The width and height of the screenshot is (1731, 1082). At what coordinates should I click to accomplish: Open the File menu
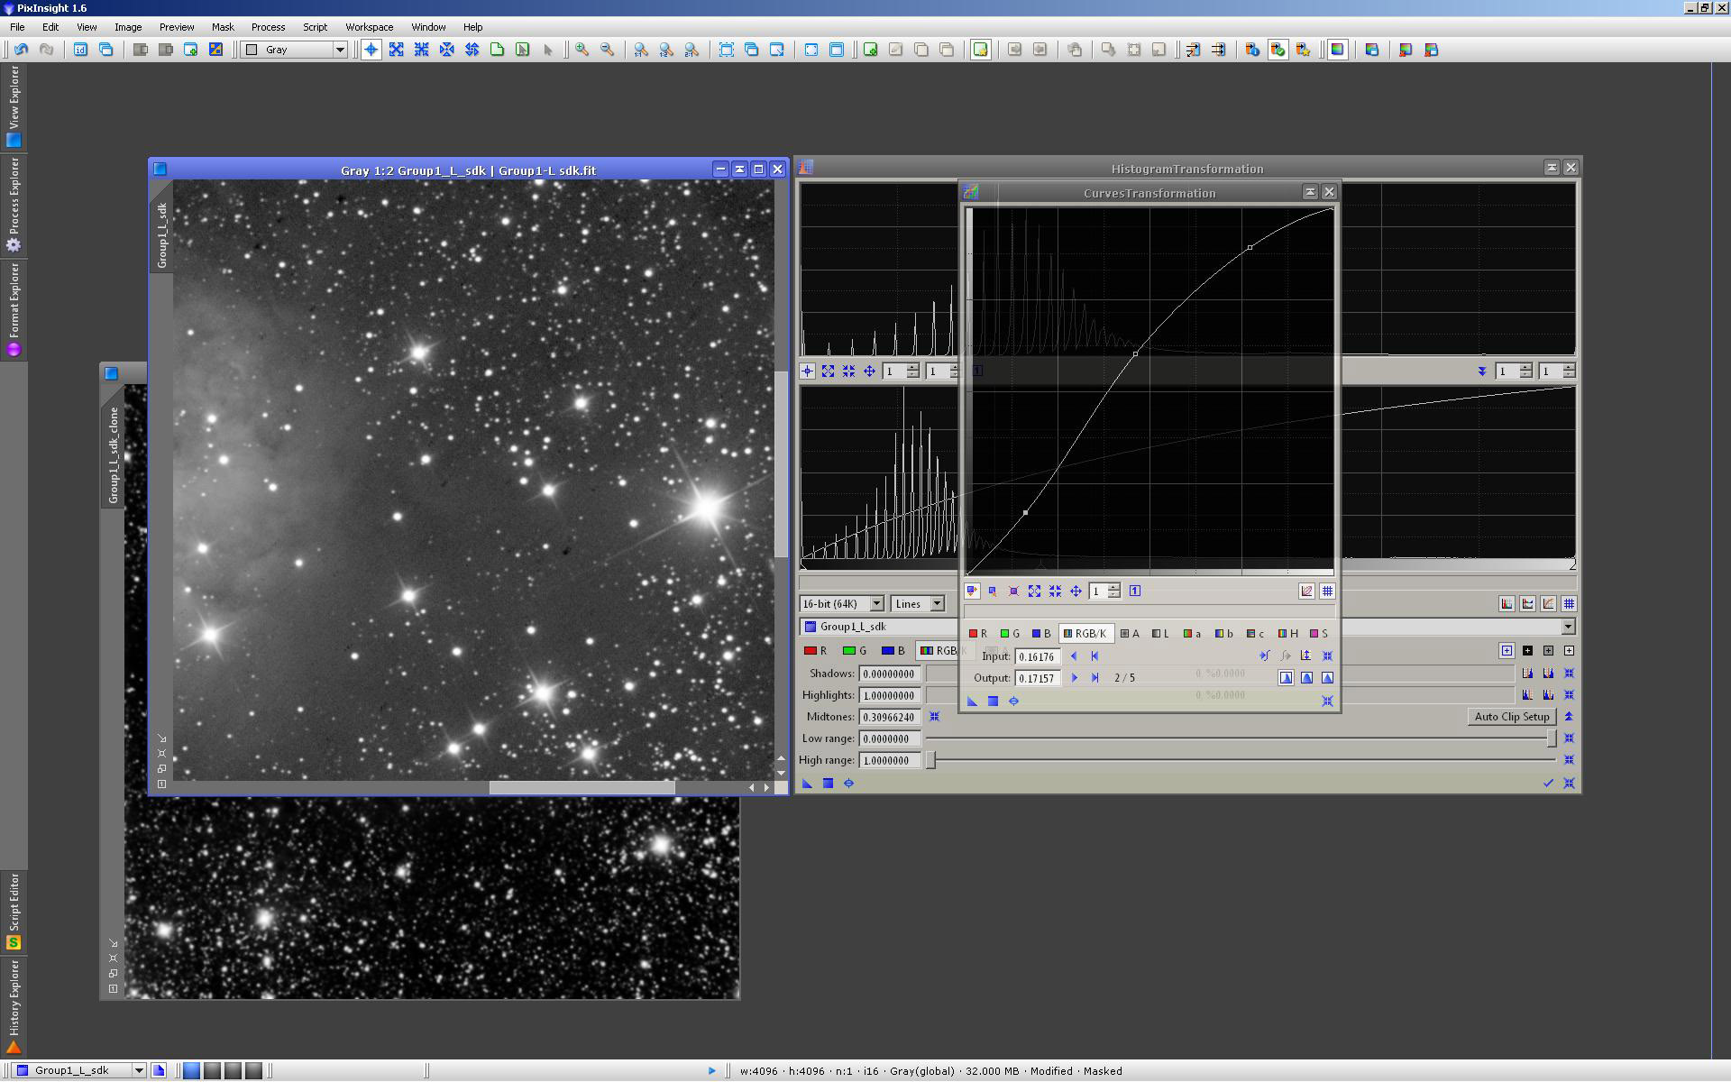(17, 27)
